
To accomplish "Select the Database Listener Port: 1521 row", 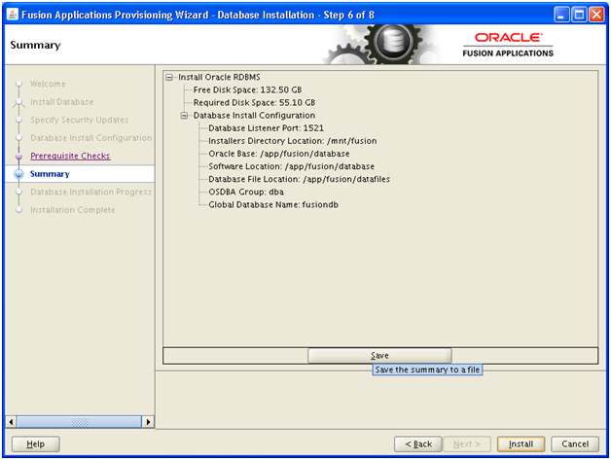I will (x=267, y=128).
